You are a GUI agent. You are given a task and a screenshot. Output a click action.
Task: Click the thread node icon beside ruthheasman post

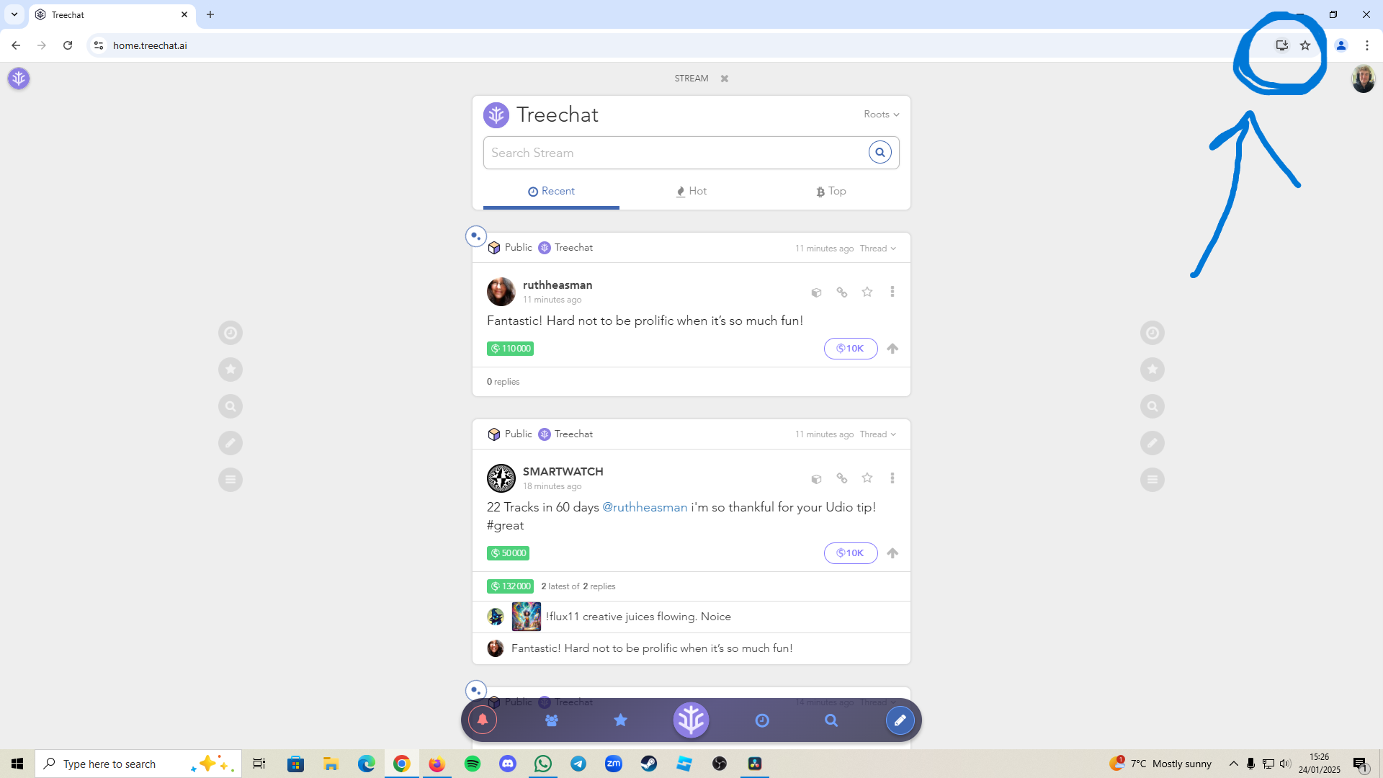[x=475, y=236]
